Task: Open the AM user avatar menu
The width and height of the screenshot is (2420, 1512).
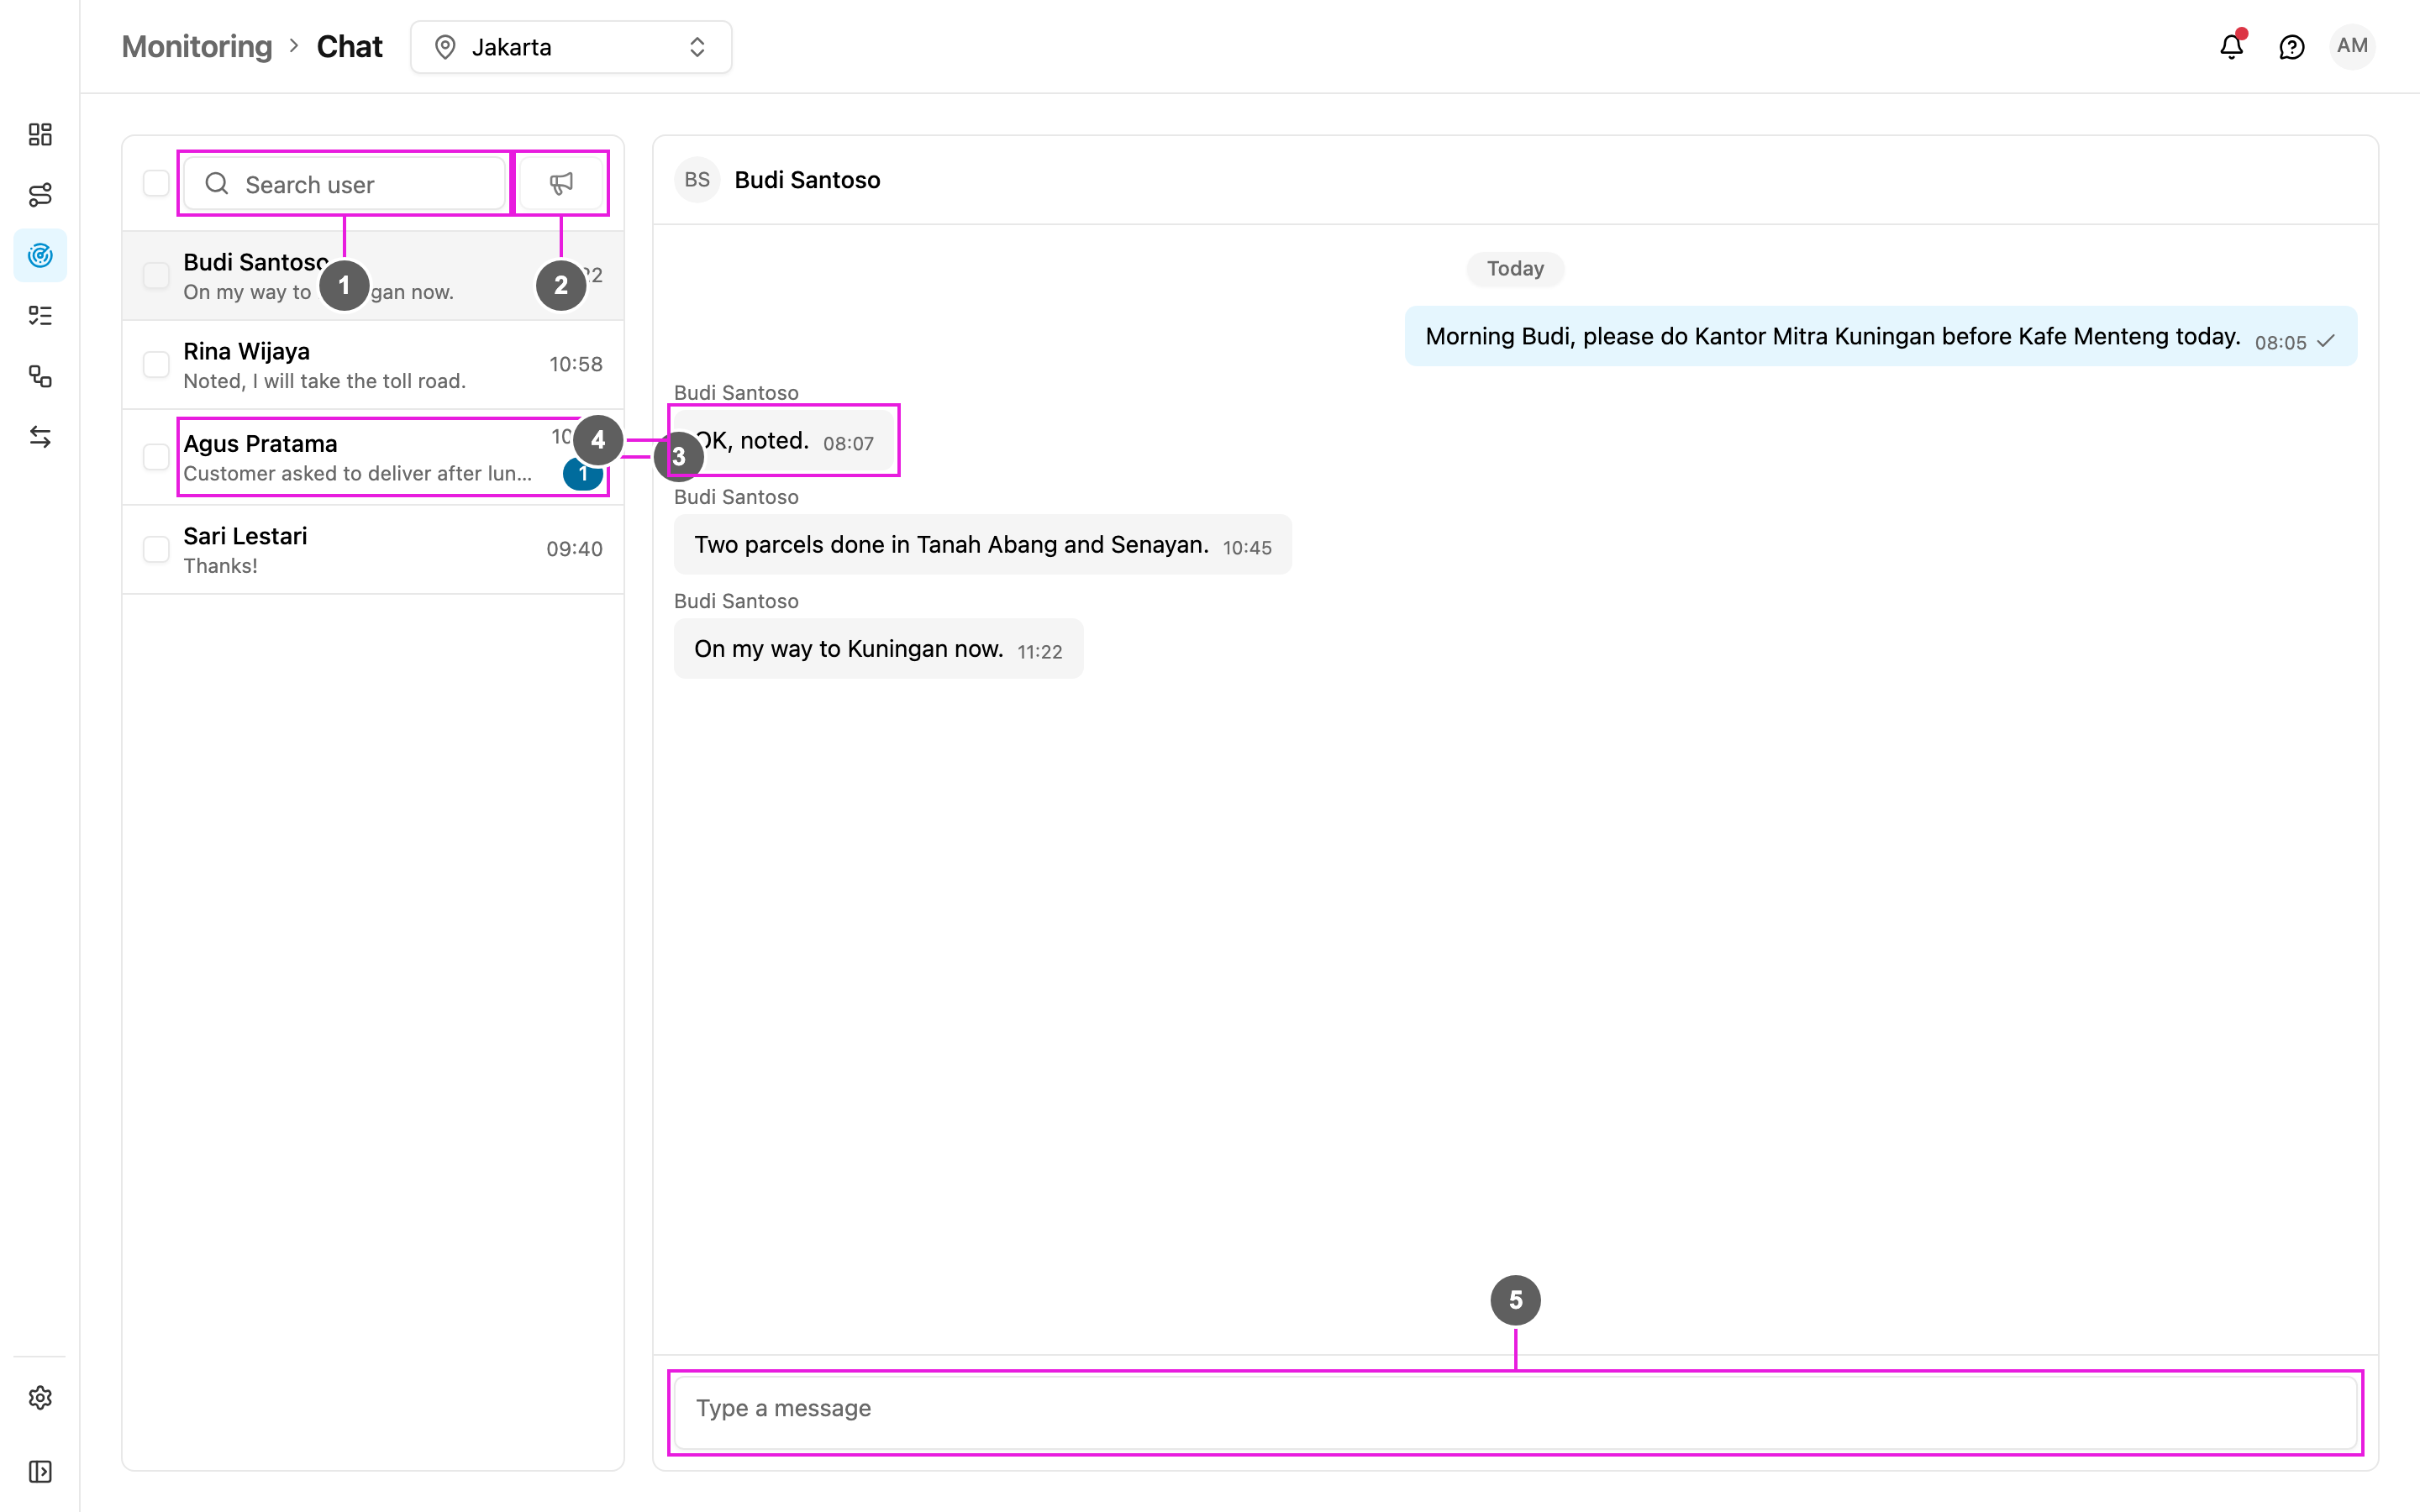Action: tap(2352, 46)
